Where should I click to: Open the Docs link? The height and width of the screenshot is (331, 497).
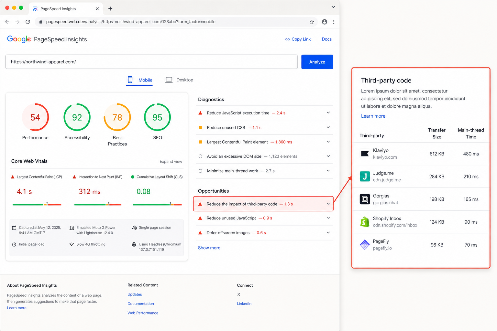pyautogui.click(x=327, y=39)
